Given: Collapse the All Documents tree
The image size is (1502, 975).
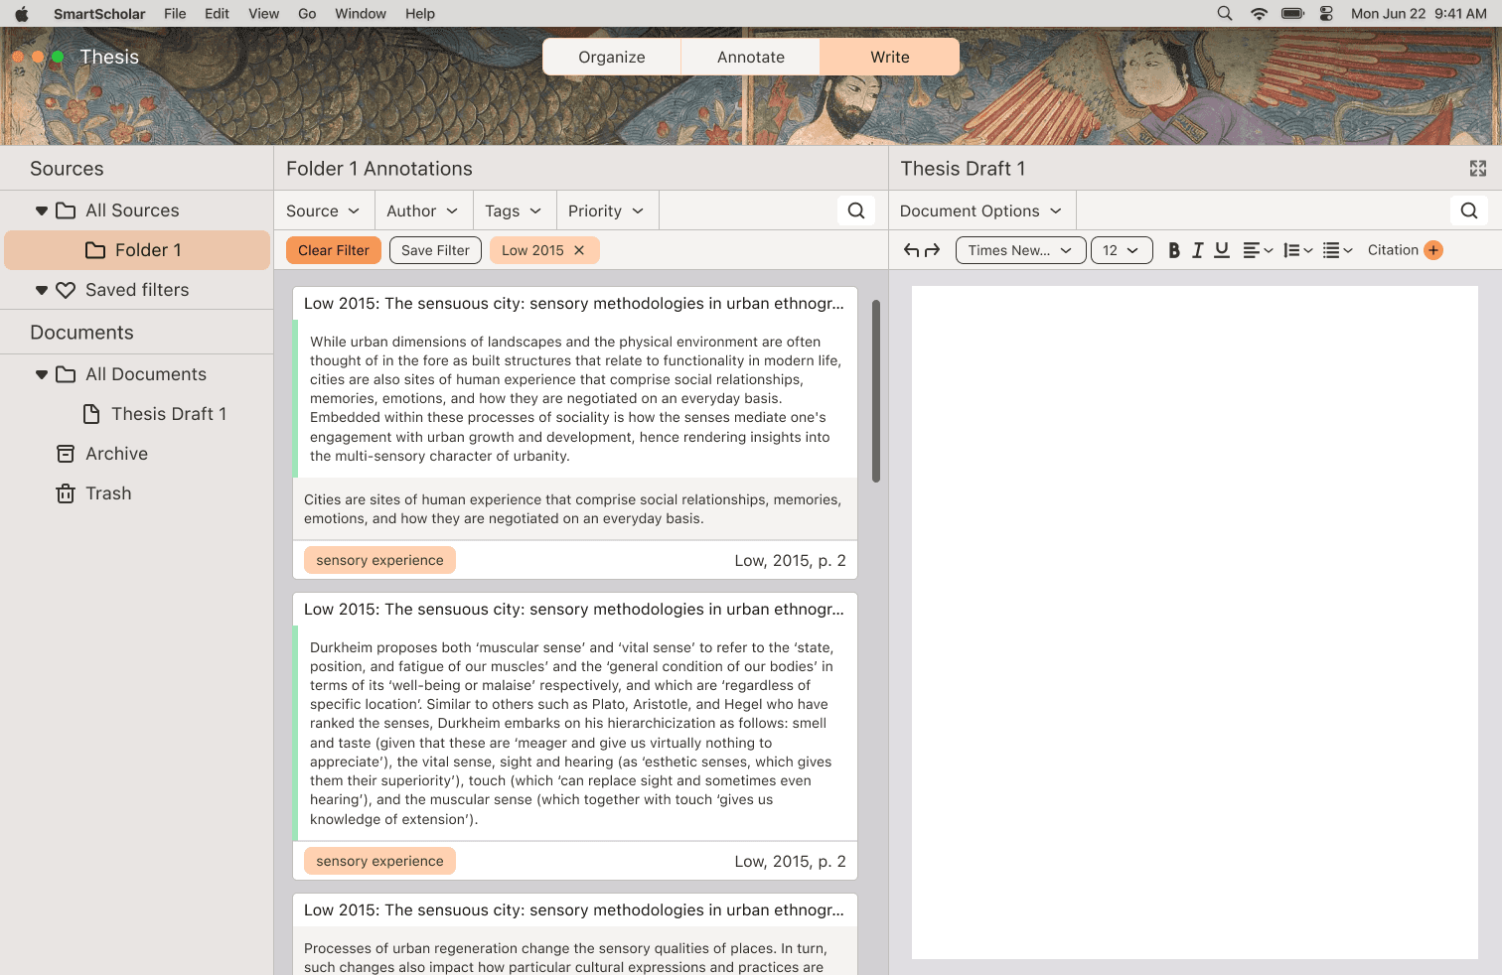Looking at the screenshot, I should 42,374.
